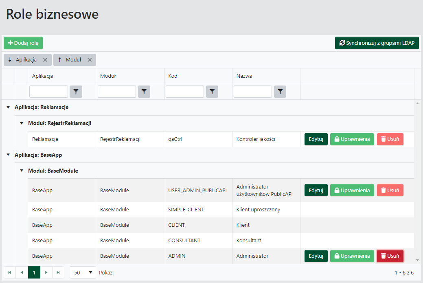This screenshot has width=423, height=283.
Task: Focus the Aplikacja filter input
Action: click(x=48, y=92)
